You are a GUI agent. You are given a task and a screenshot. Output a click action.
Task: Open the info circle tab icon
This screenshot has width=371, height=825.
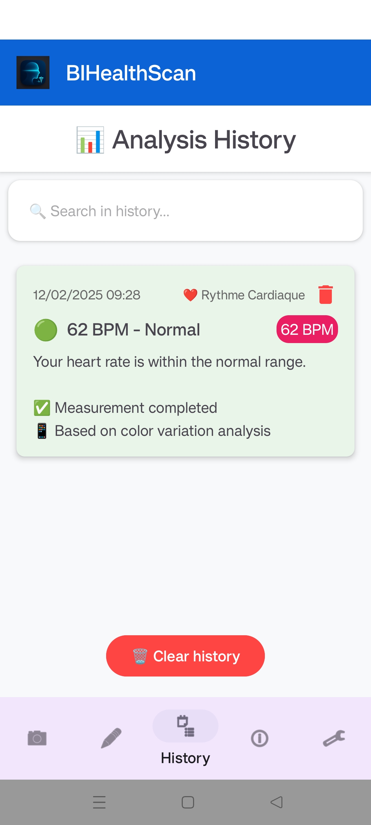pyautogui.click(x=260, y=738)
